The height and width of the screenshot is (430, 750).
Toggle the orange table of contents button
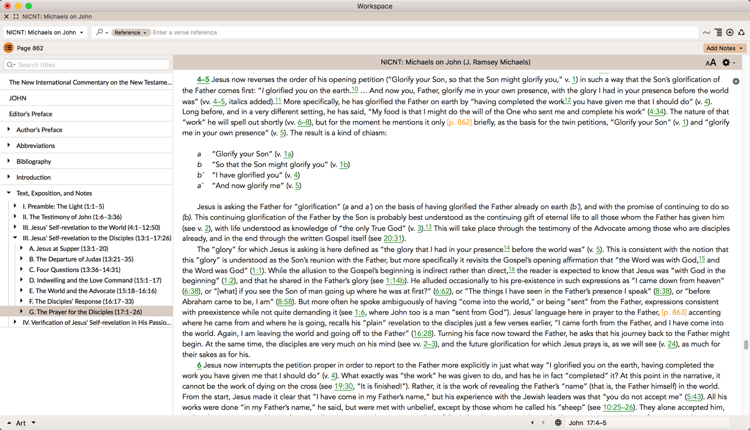tap(8, 48)
